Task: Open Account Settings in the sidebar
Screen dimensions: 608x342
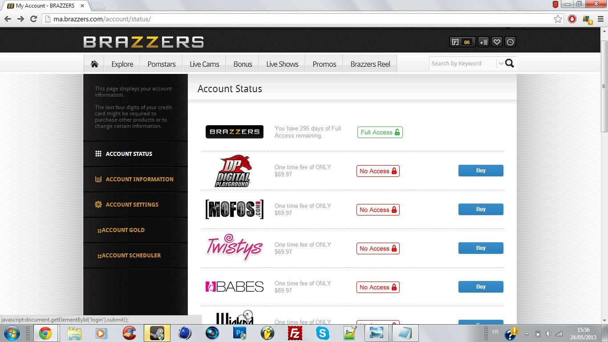Action: tap(135, 205)
